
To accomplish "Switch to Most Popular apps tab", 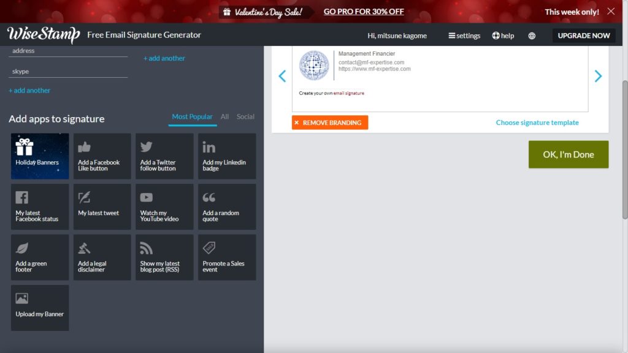I will [192, 116].
